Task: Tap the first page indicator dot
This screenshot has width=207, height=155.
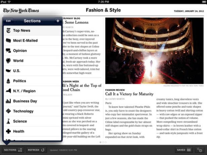Action: (100, 142)
